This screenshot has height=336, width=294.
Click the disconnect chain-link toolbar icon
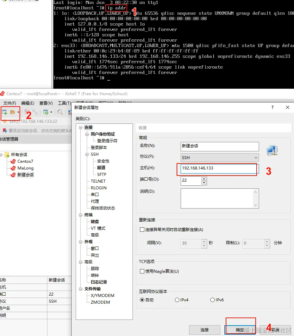point(35,112)
